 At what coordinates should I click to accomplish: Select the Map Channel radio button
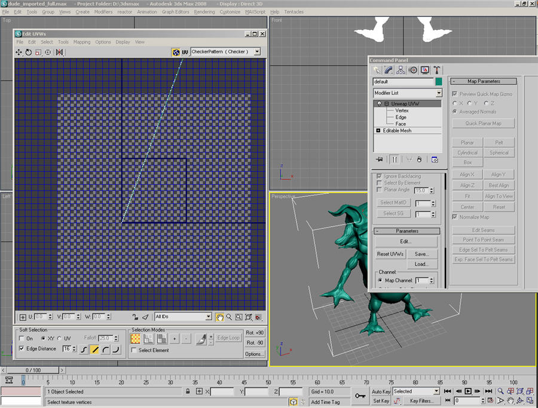tap(380, 280)
